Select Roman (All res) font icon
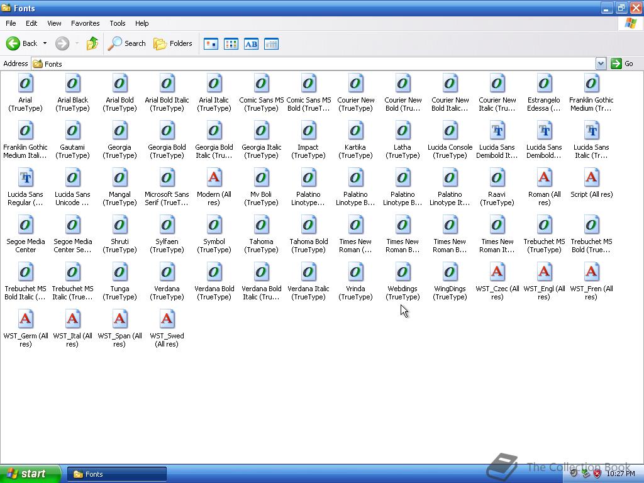The image size is (644, 483). click(x=544, y=178)
